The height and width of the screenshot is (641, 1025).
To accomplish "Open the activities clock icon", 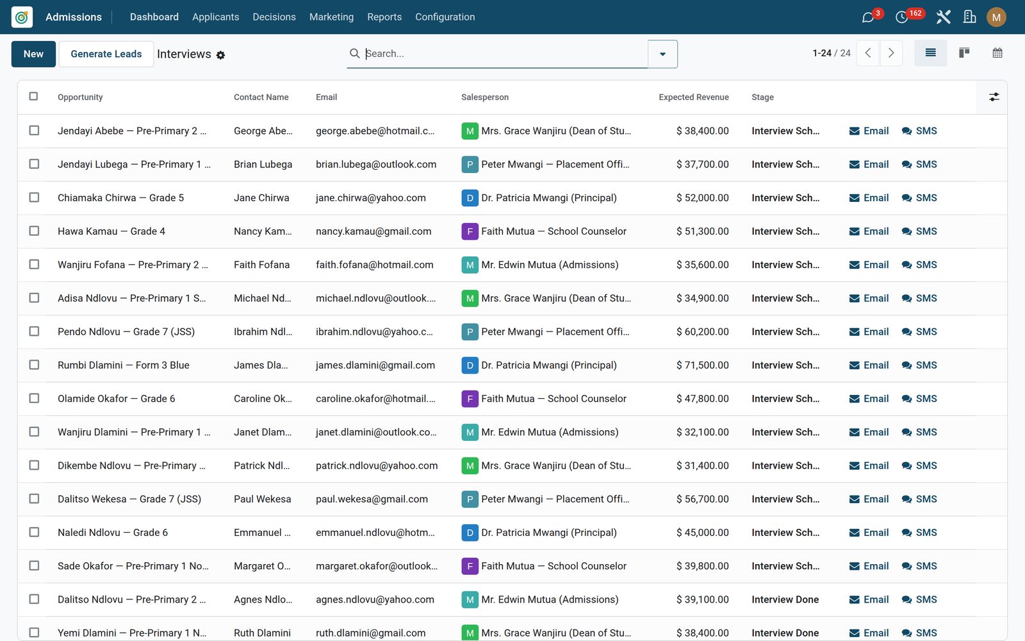I will 901,17.
